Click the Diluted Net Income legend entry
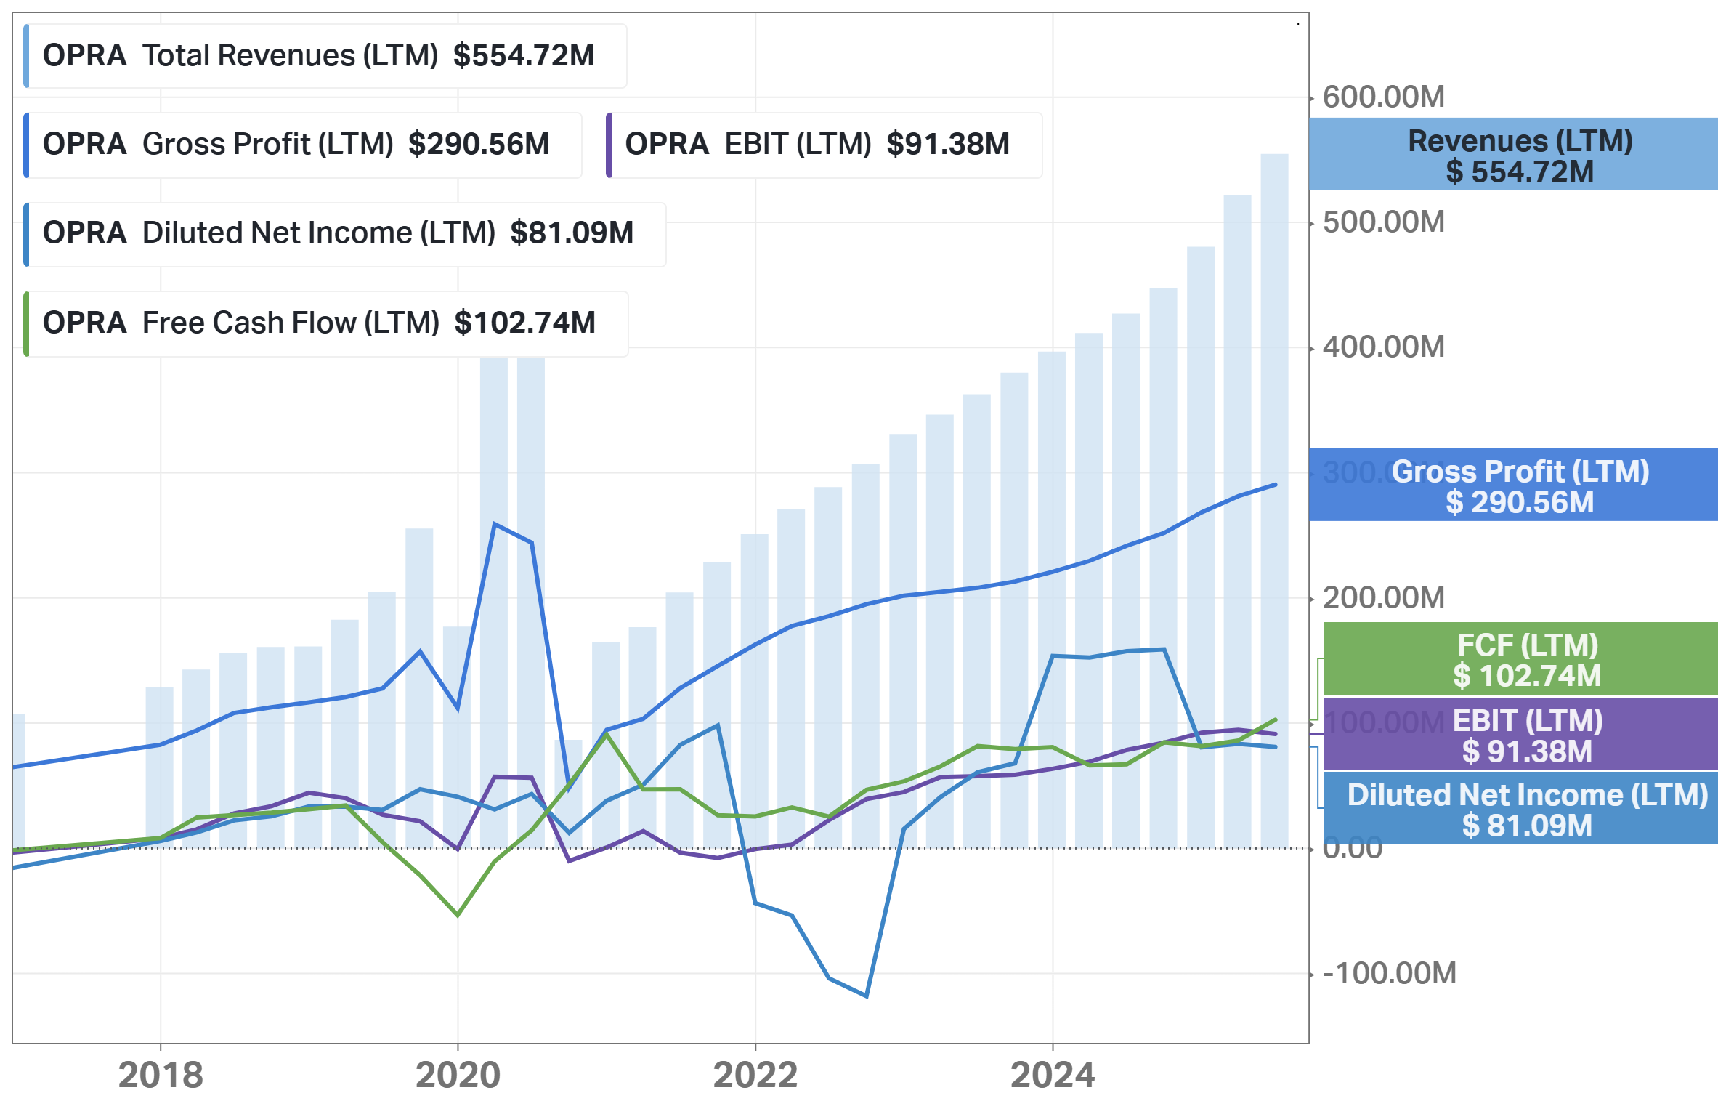 pyautogui.click(x=345, y=234)
